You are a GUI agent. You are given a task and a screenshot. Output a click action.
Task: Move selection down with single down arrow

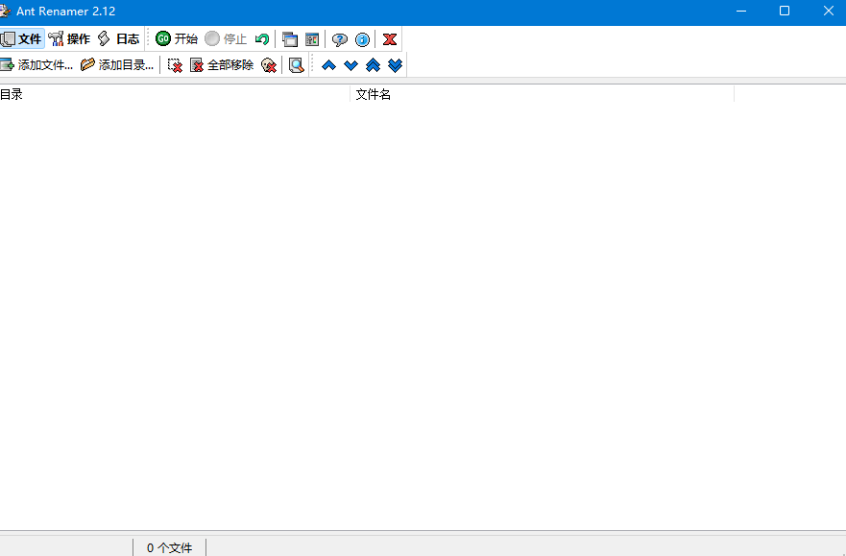click(350, 65)
